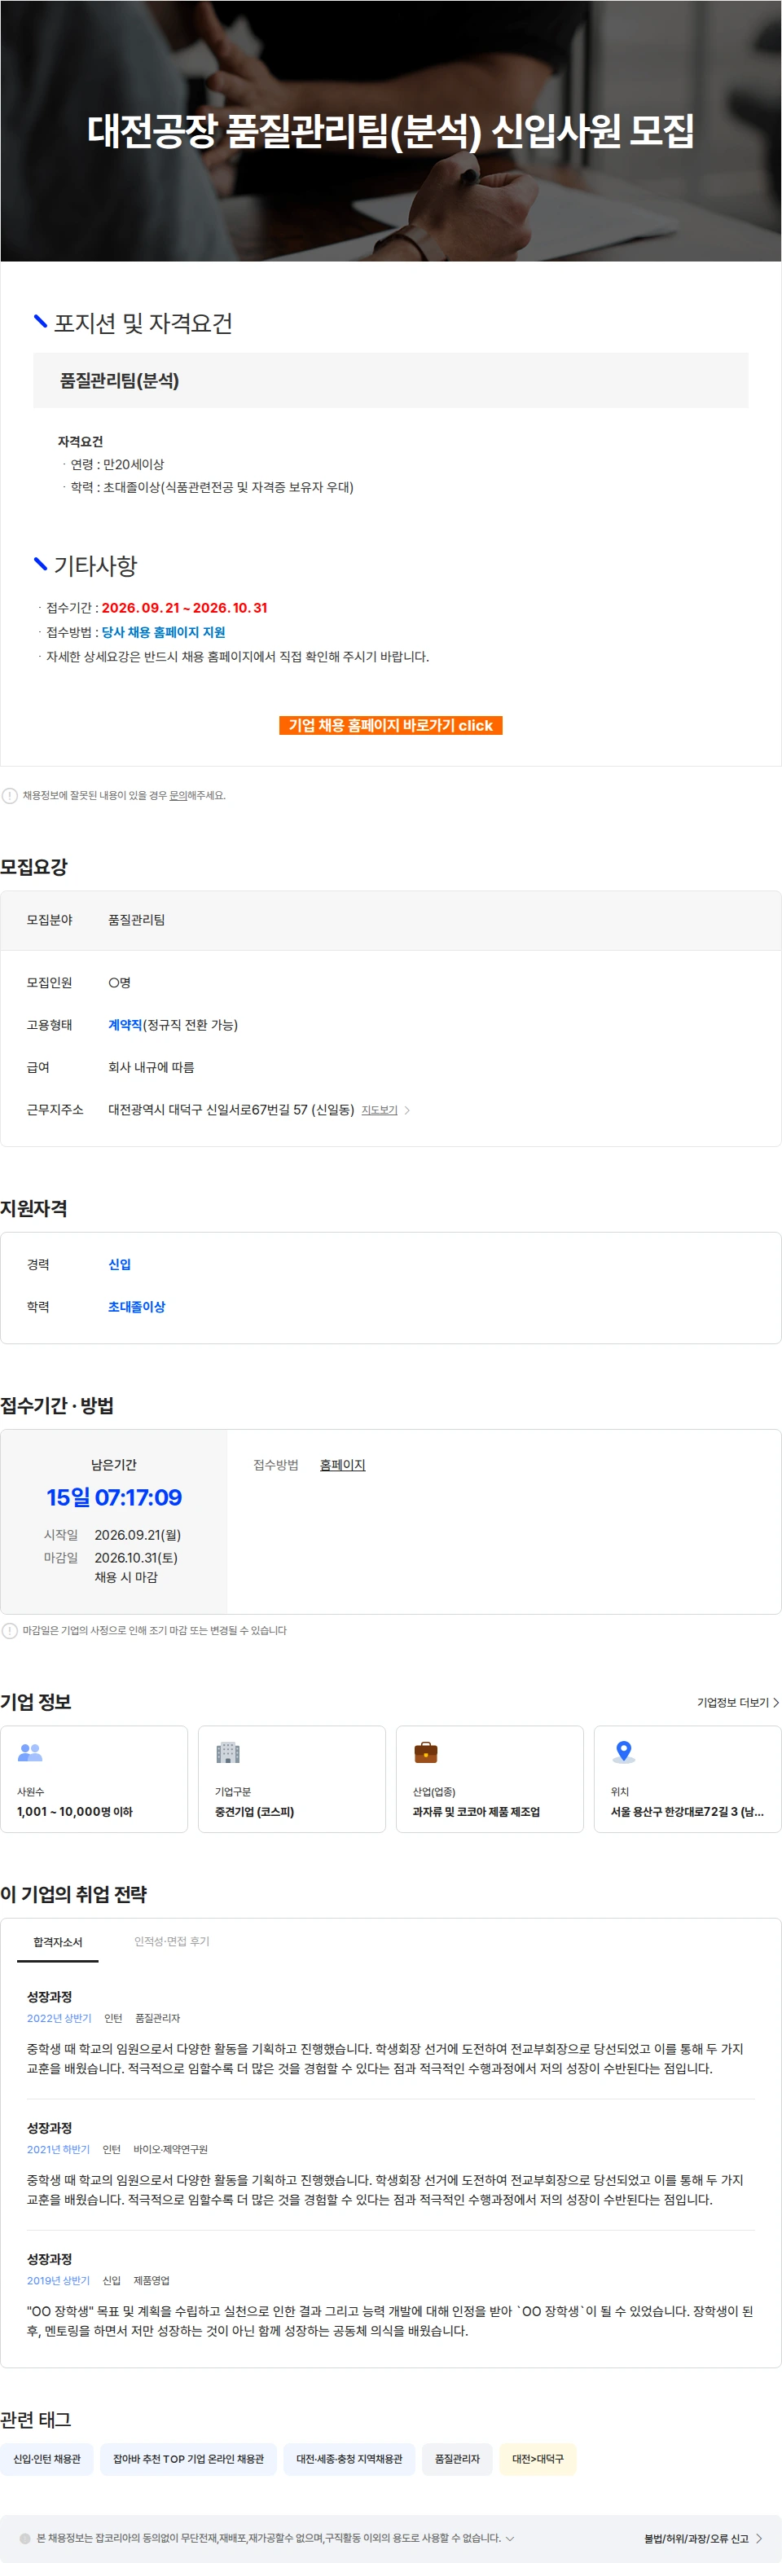Open 지도보기 link next to work address
This screenshot has height=2563, width=782.
379,1110
